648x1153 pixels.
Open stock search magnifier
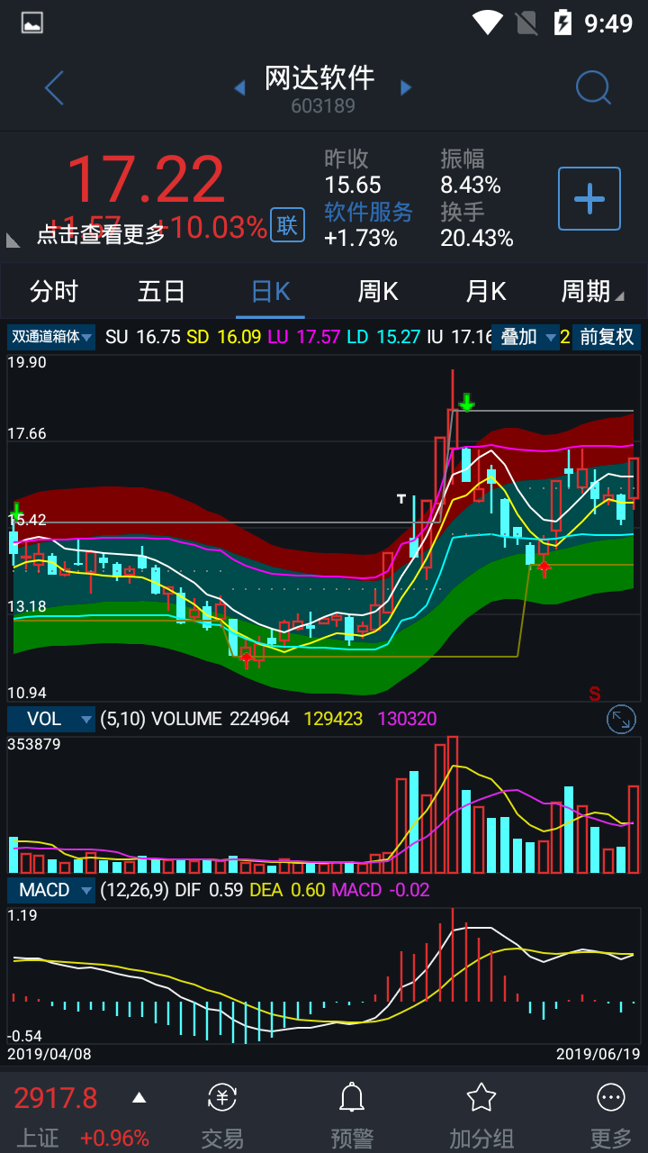coord(593,87)
